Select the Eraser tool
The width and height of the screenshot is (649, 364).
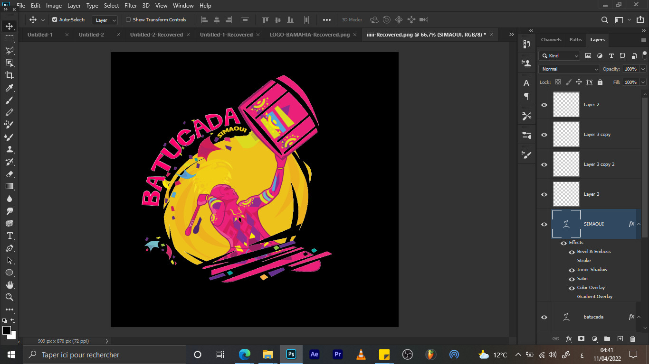point(9,174)
